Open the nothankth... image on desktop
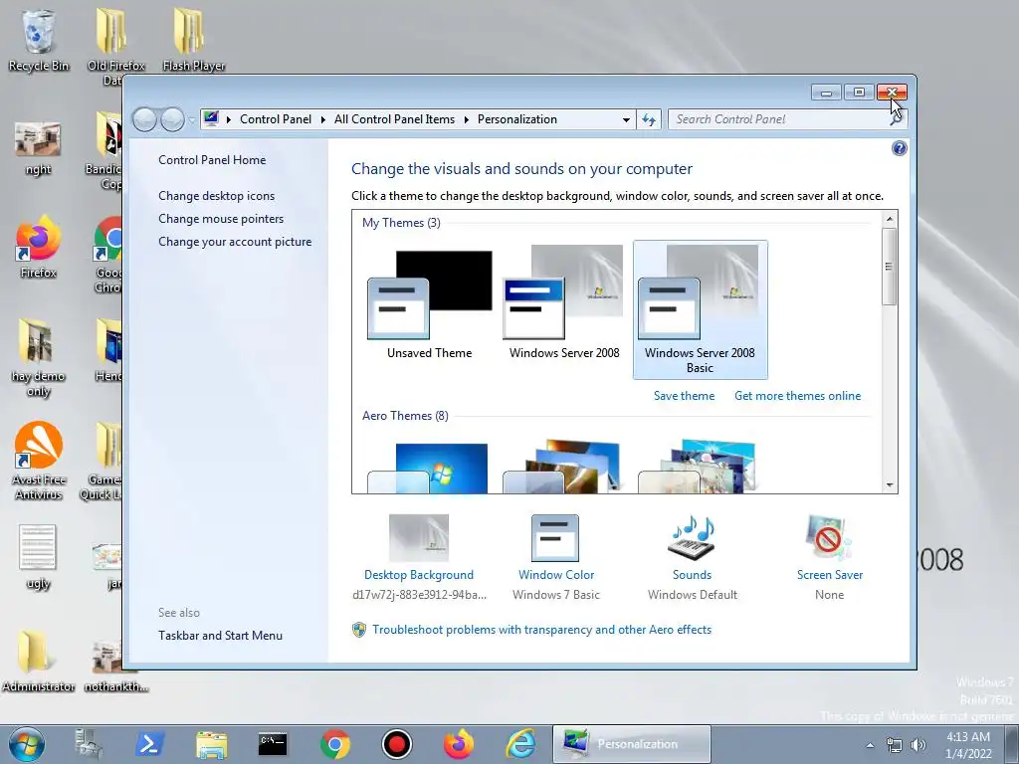The image size is (1019, 764). pos(115,666)
